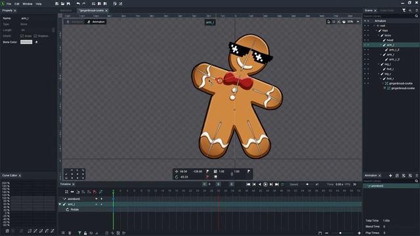Step to the previous frame

(254, 184)
